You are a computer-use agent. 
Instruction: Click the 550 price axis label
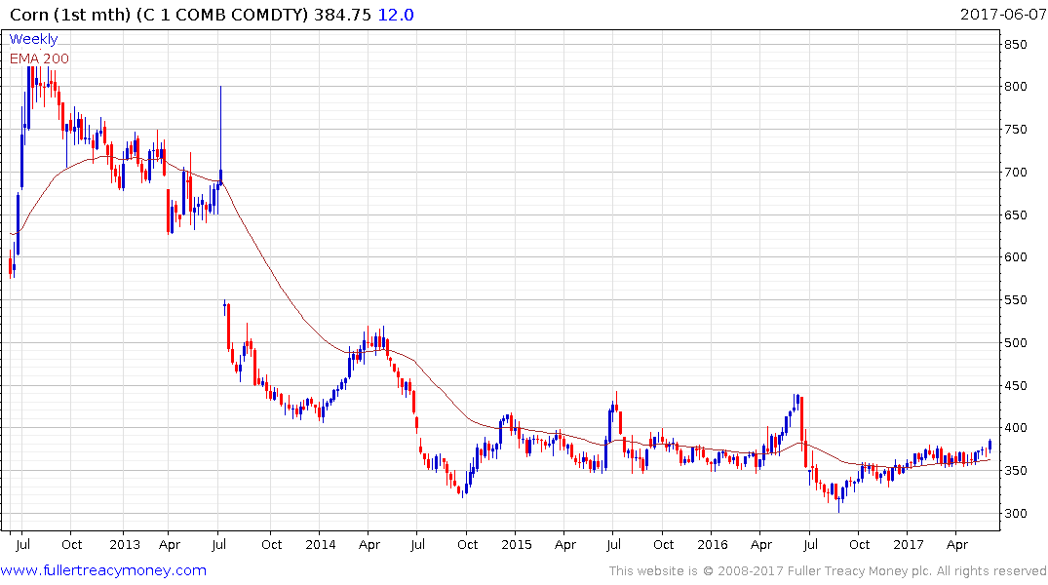point(1015,299)
